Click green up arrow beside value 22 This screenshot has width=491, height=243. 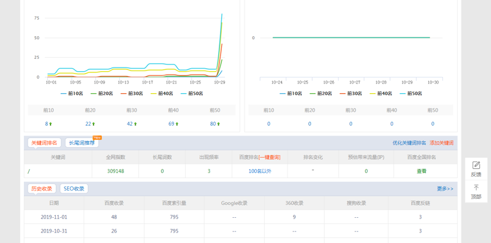coord(93,124)
